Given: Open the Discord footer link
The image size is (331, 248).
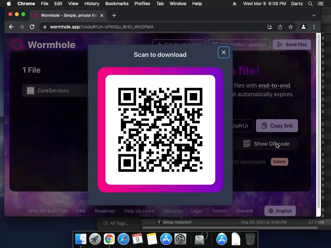Looking at the screenshot, I should pyautogui.click(x=244, y=211).
